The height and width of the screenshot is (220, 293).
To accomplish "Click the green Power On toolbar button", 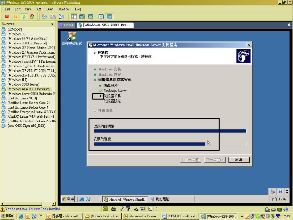I will click(x=24, y=16).
